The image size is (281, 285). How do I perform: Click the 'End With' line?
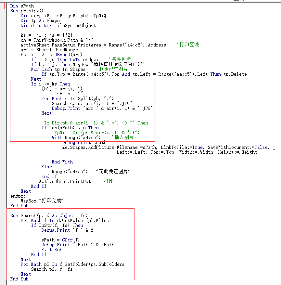[x=62, y=162]
